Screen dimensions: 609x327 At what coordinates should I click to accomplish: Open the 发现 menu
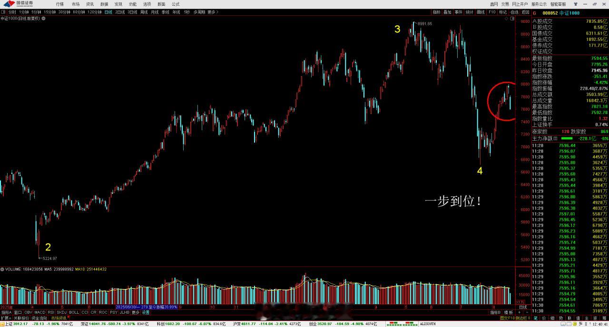[x=118, y=4]
